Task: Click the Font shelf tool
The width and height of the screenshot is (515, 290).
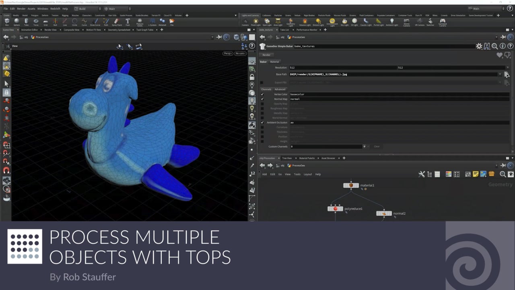Action: pyautogui.click(x=128, y=22)
